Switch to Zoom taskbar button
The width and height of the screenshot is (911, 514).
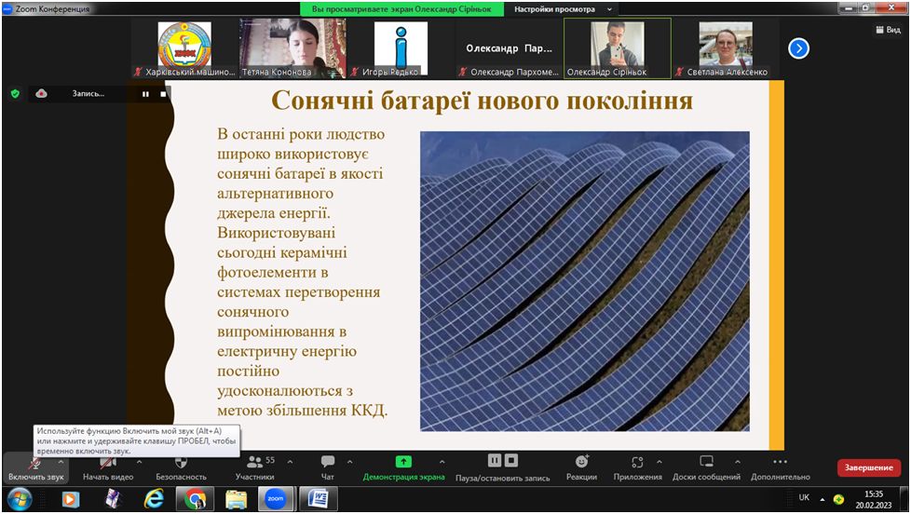click(x=276, y=499)
